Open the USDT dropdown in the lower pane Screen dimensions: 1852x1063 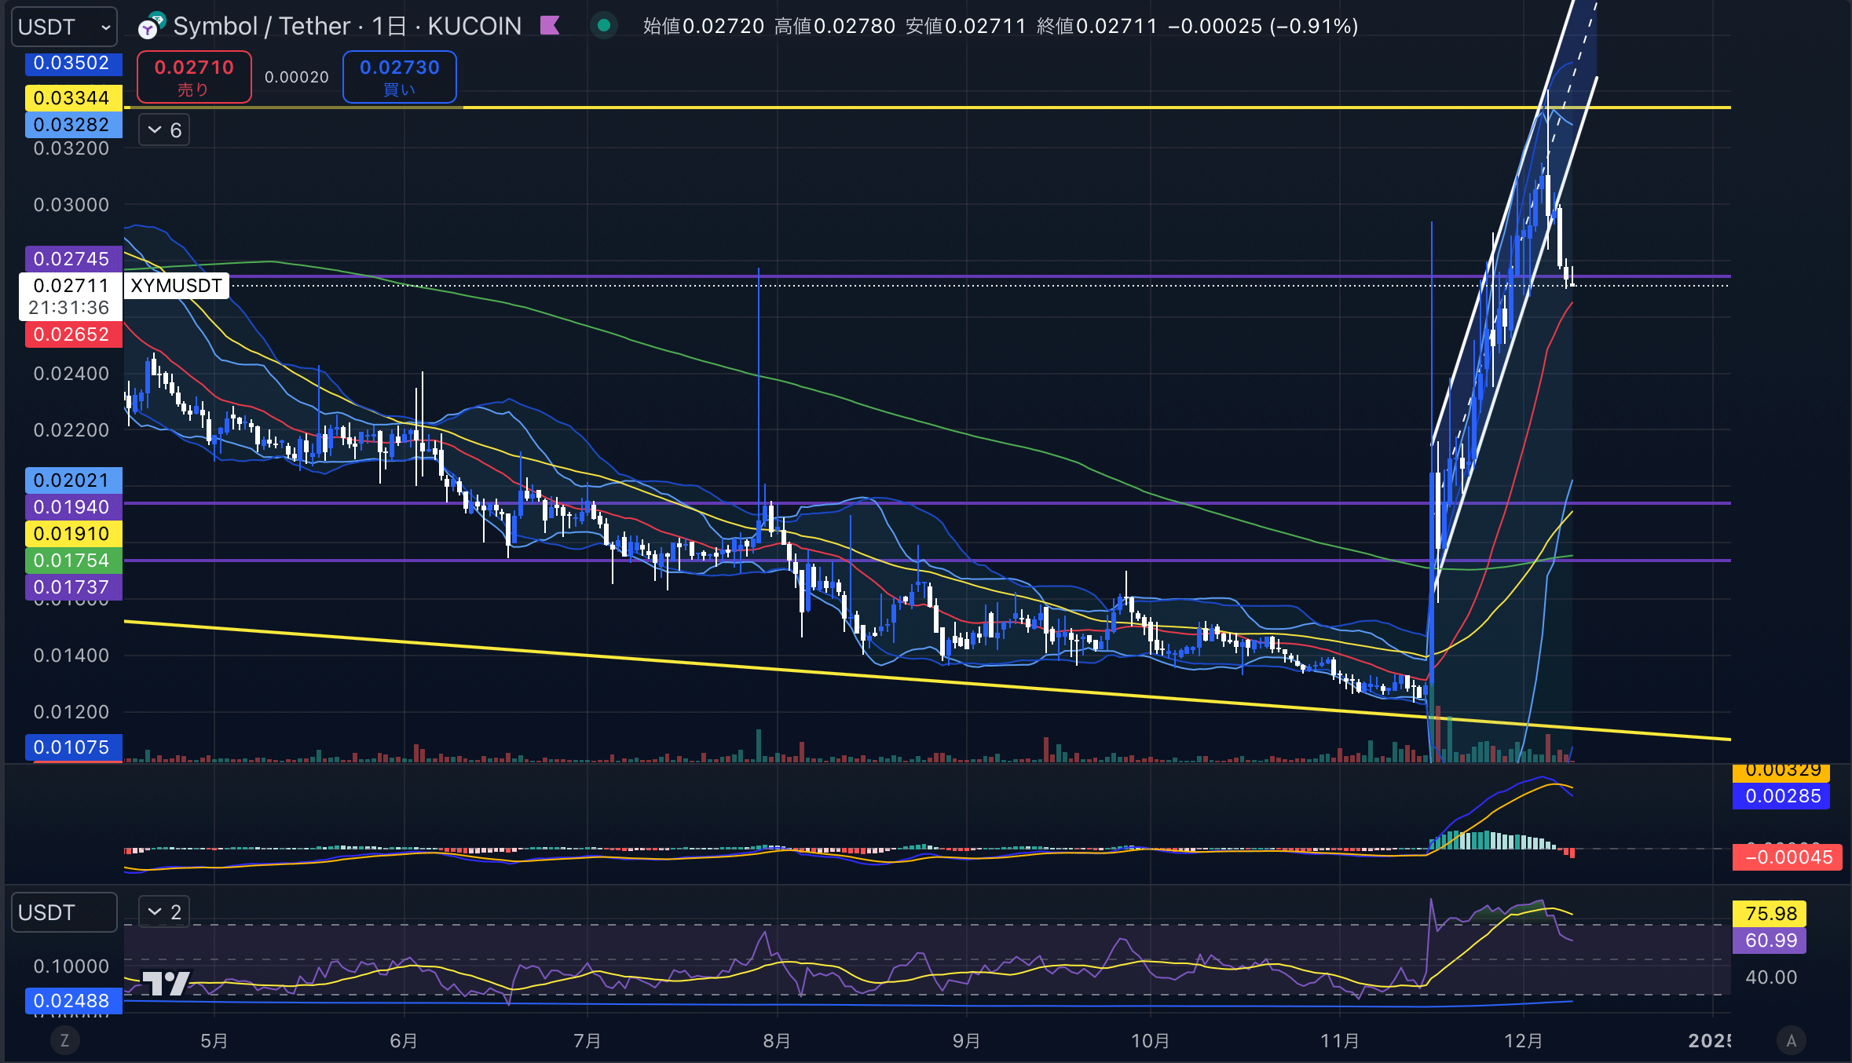64,912
